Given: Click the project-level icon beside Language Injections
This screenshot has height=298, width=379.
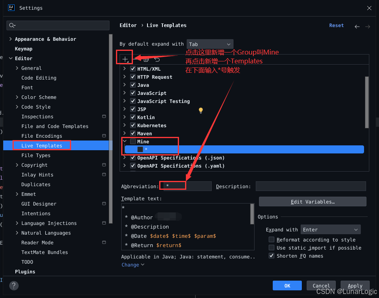Looking at the screenshot, I should point(104,223).
